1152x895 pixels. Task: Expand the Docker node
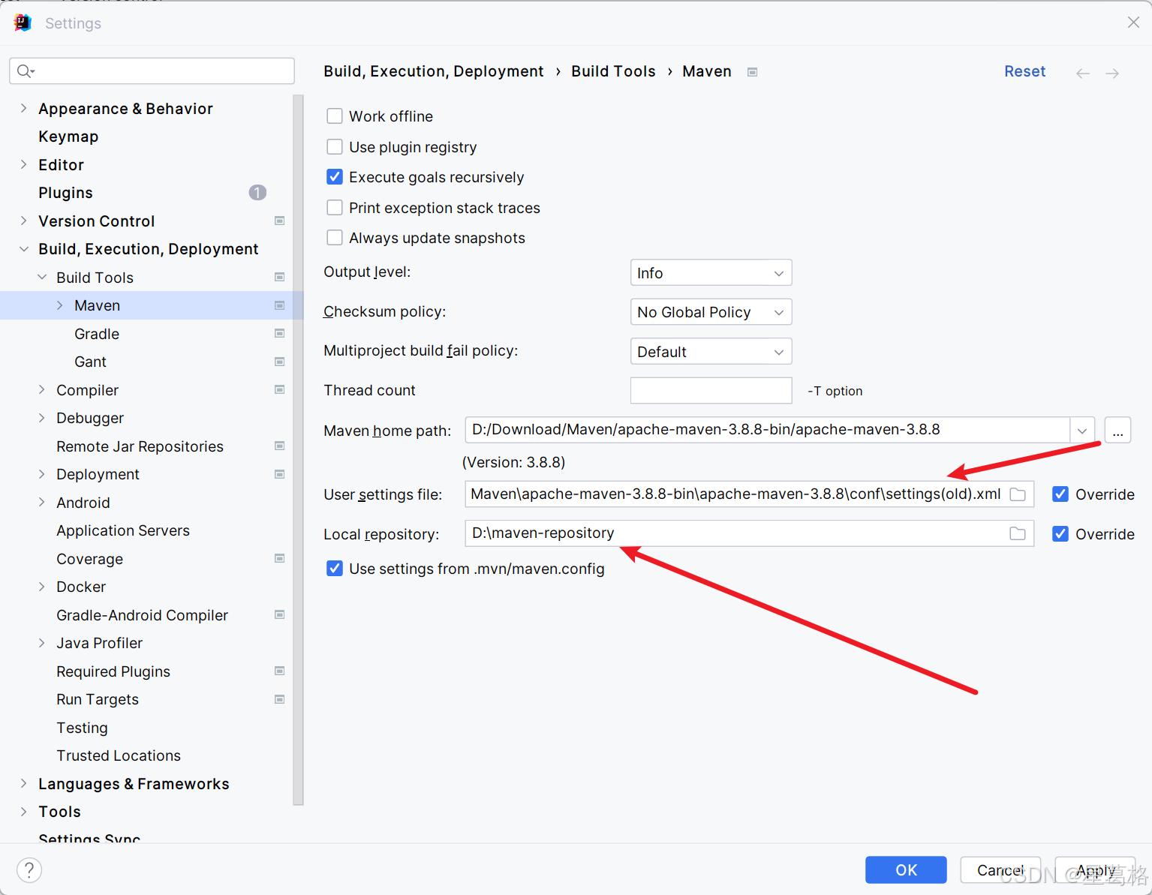point(42,587)
